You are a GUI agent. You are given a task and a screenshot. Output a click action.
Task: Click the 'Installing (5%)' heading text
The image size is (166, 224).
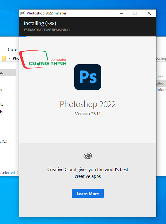click(x=40, y=23)
